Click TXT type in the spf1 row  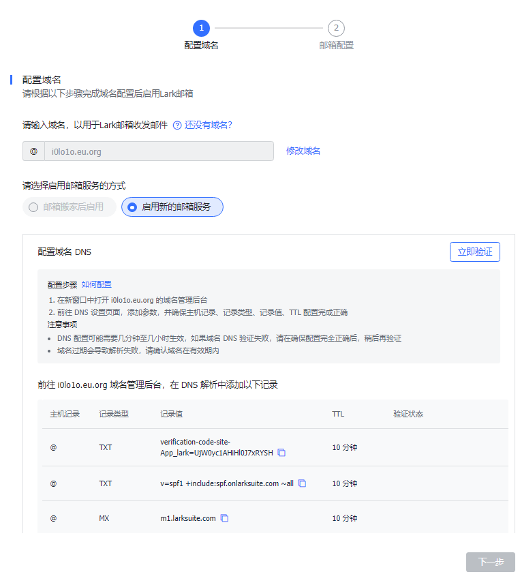[105, 483]
